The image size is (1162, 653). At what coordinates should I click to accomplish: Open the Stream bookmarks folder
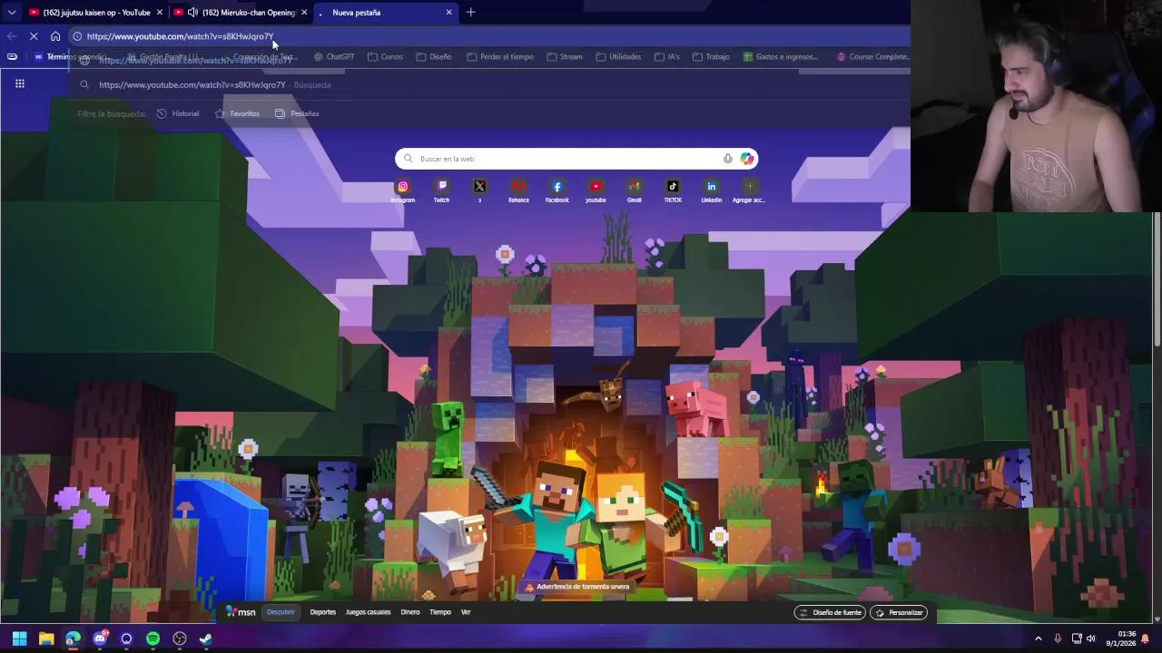(565, 56)
